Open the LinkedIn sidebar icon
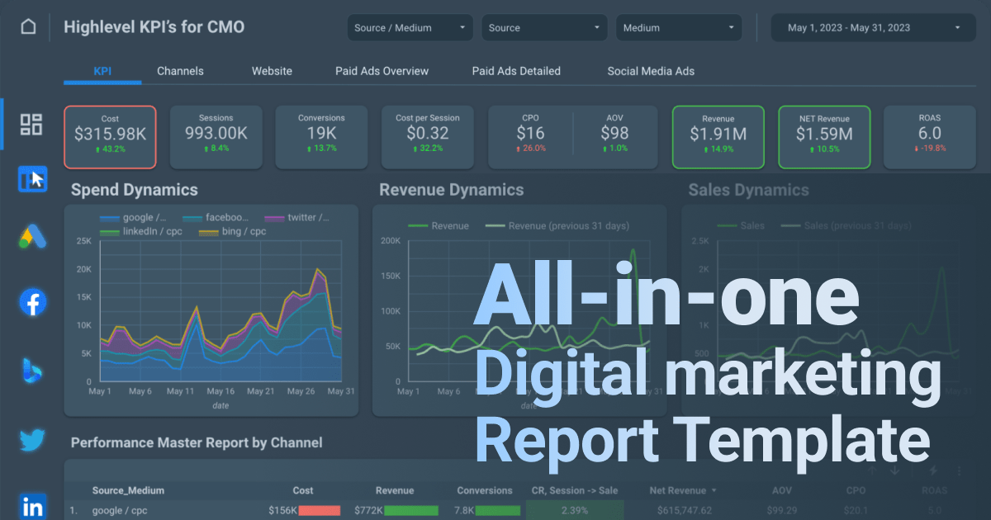 [33, 506]
